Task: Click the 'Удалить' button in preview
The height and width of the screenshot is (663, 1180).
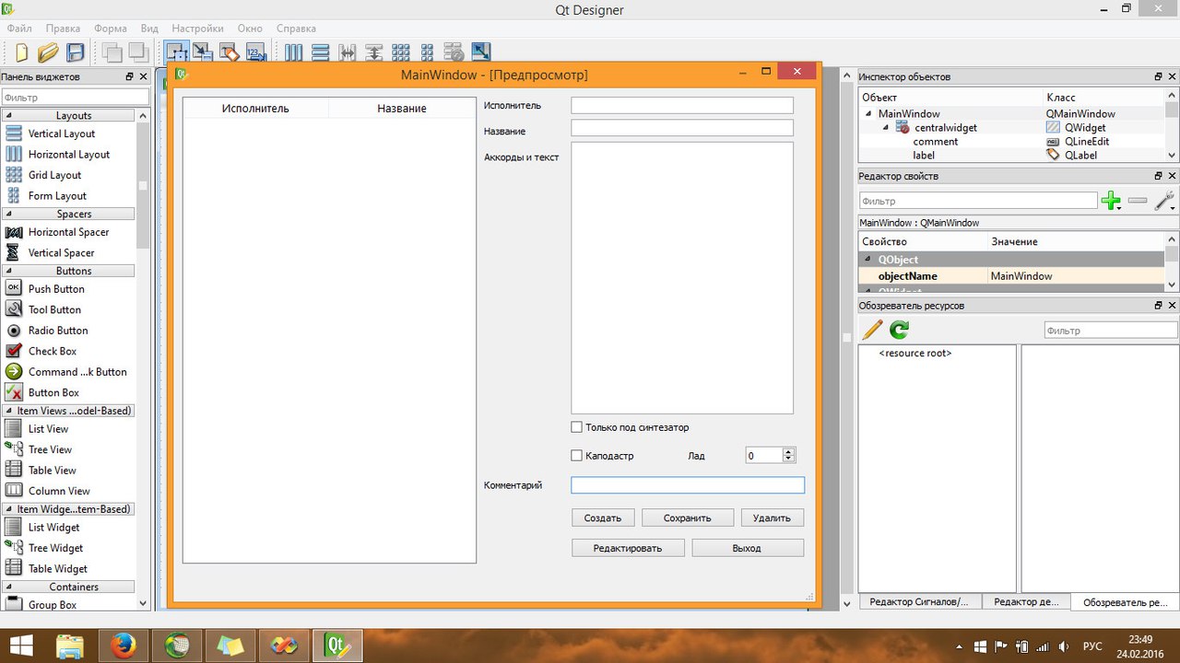Action: (x=772, y=518)
